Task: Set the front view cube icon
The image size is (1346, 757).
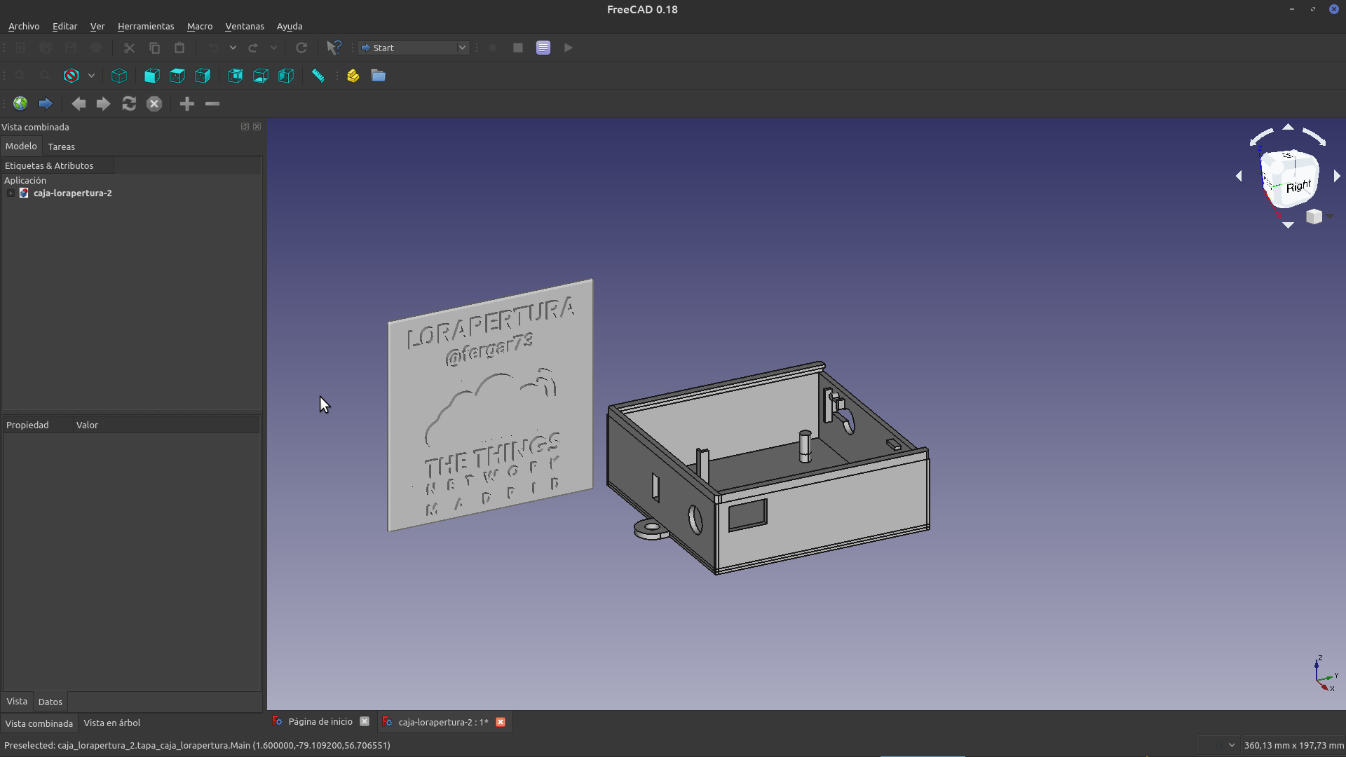Action: point(151,76)
